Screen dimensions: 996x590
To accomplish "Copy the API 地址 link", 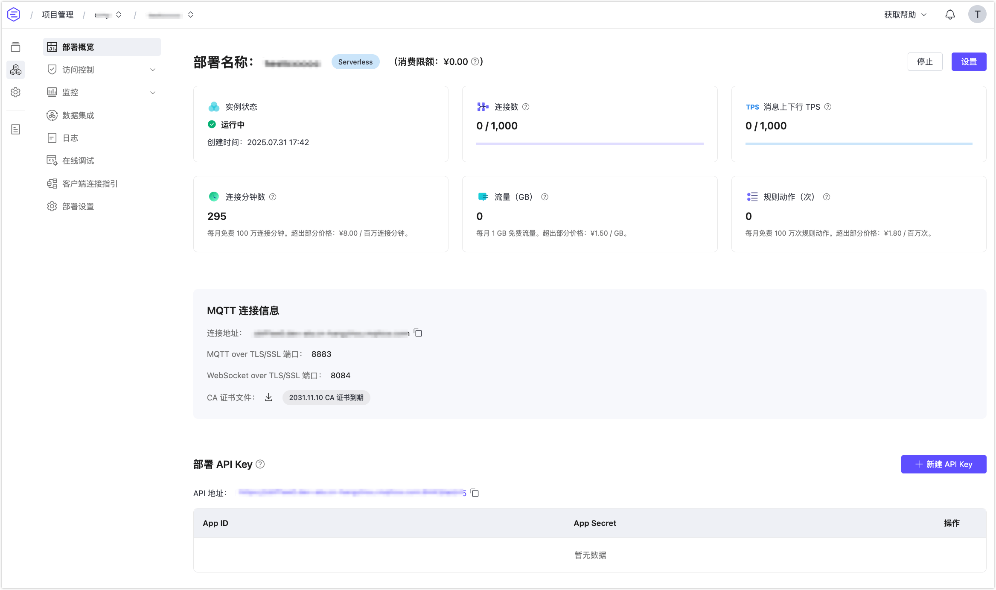I will tap(475, 493).
